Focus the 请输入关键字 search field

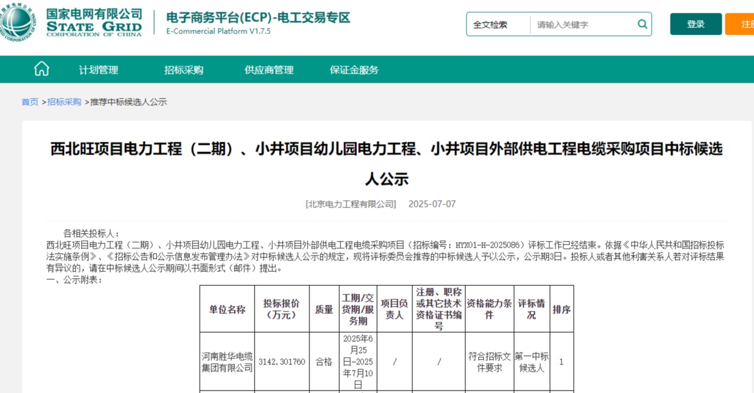tap(582, 25)
